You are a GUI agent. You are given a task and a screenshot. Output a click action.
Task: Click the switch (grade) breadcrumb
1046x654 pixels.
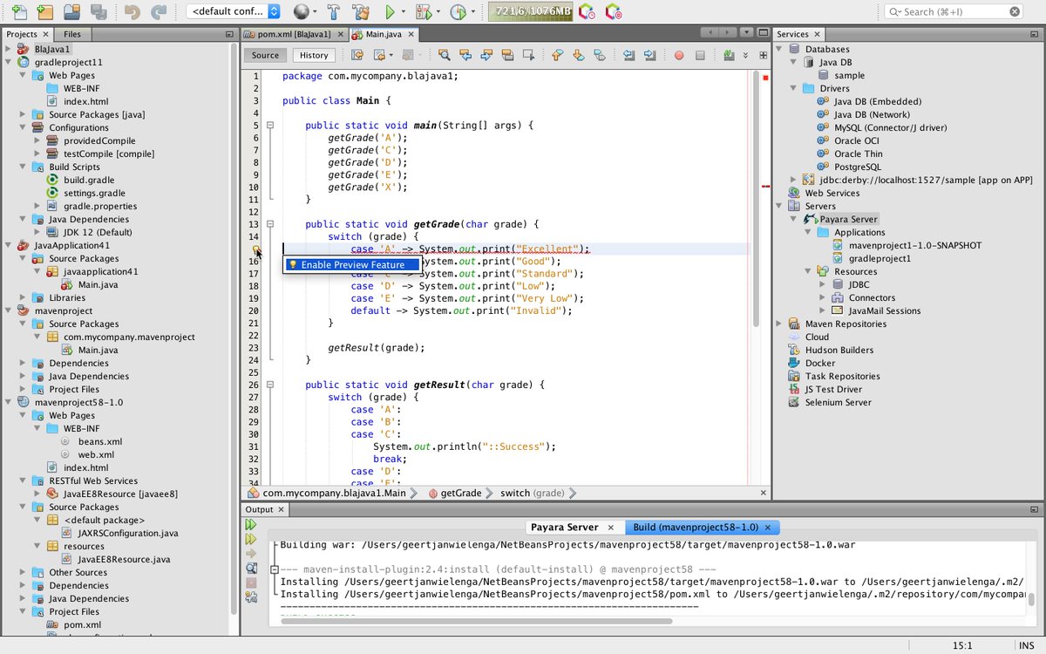coord(533,493)
